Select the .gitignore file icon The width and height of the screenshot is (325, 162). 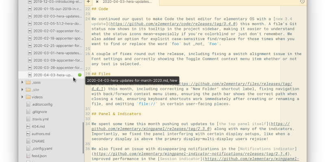tap(28, 112)
